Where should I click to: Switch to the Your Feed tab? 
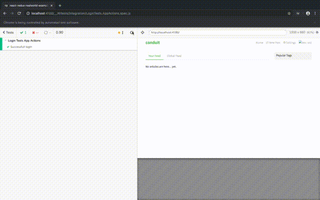click(x=154, y=56)
